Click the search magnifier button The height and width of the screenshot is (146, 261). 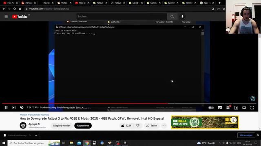click(172, 16)
